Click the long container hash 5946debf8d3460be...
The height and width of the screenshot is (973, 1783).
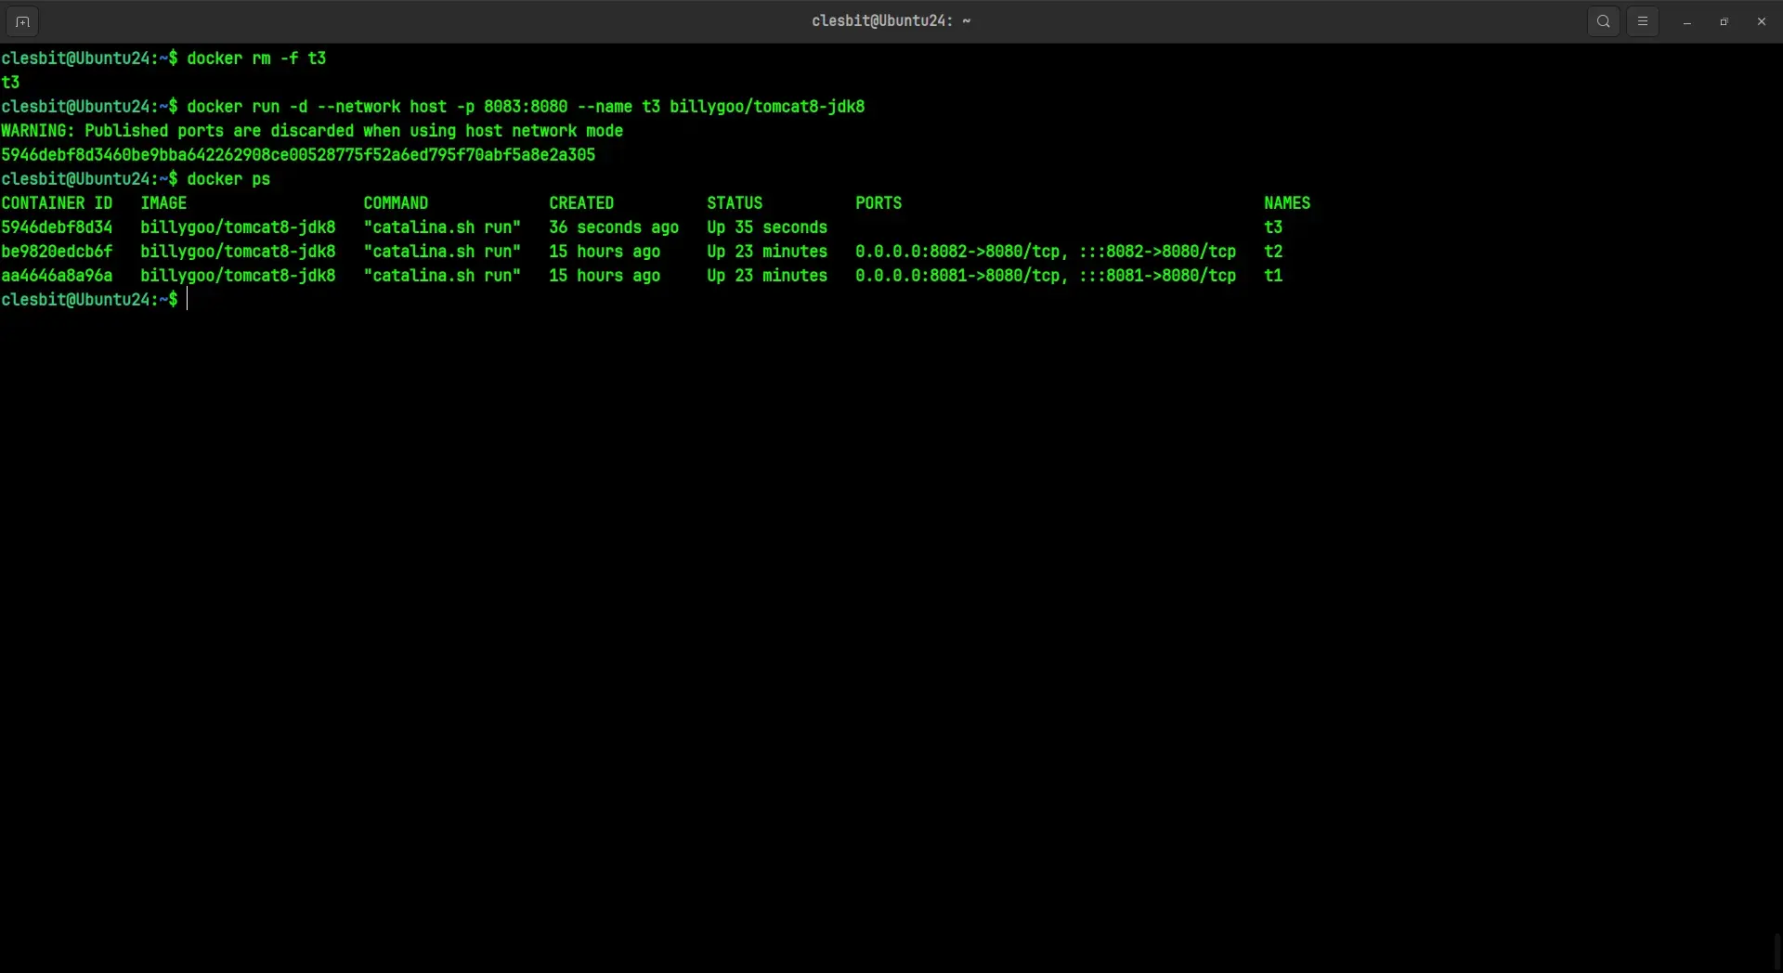point(298,155)
